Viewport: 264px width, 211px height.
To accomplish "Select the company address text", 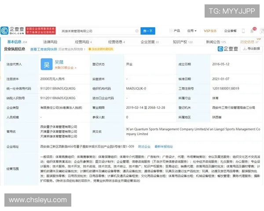I will [87, 146].
